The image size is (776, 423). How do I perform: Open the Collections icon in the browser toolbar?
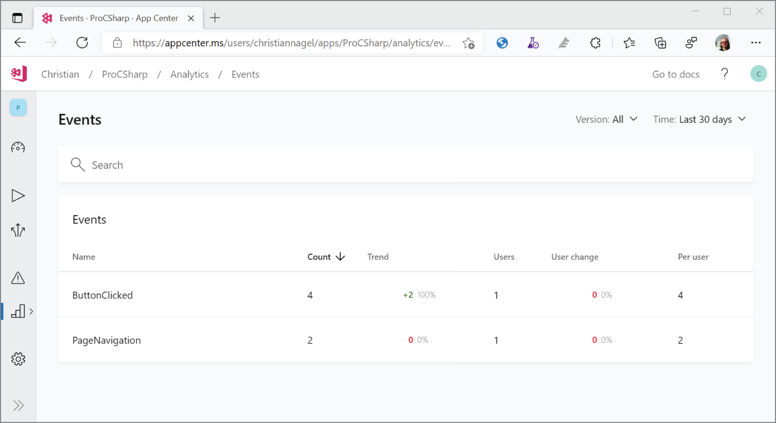(660, 43)
